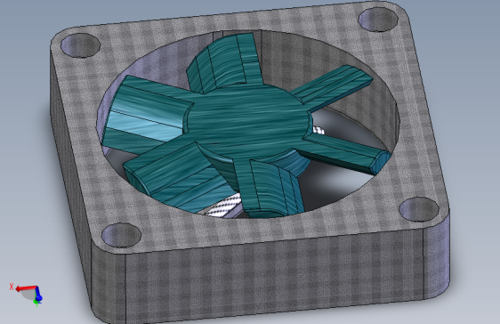Click the red X axis arrow of triad
Viewport: 500px width, 324px height.
coord(26,288)
